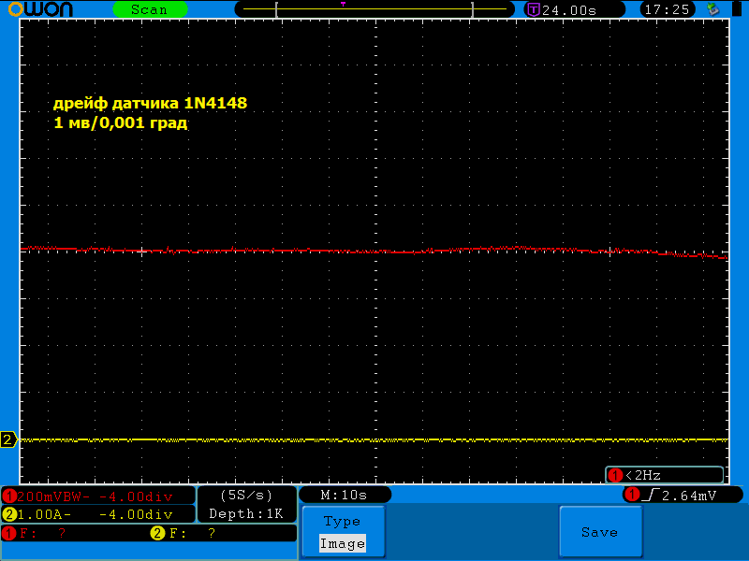This screenshot has height=561, width=749.
Task: Click the trigger rising edge icon
Action: coord(651,494)
